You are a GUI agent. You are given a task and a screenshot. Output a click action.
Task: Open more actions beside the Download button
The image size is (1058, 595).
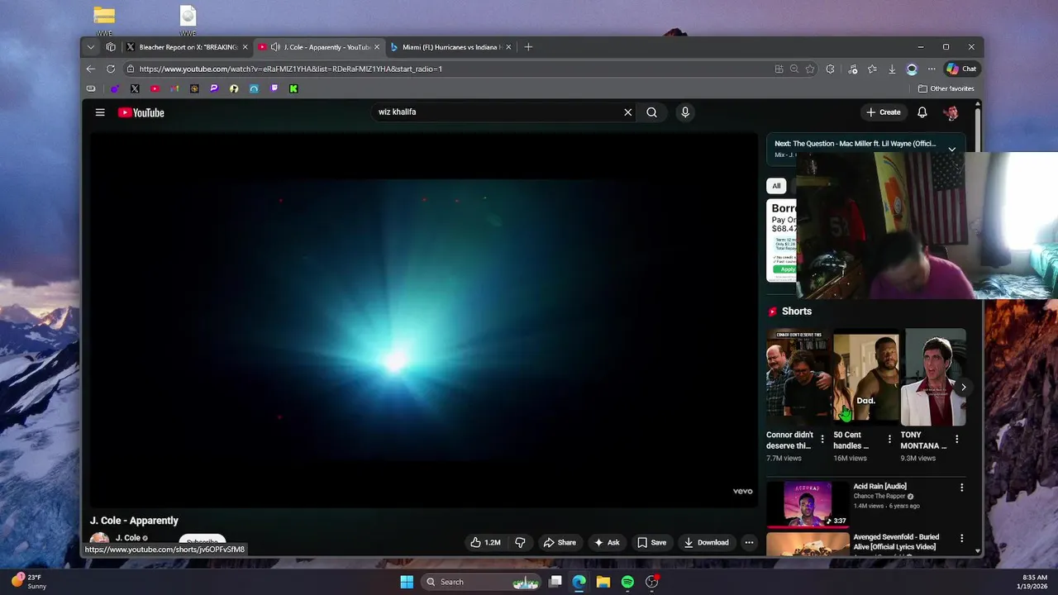pos(749,542)
